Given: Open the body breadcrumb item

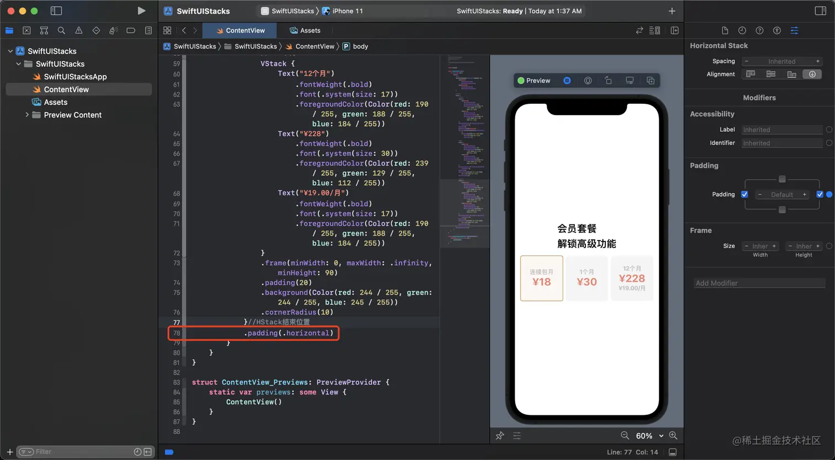Looking at the screenshot, I should point(355,46).
